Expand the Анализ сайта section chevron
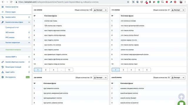Viewport: 188px width, 105px height. pyautogui.click(x=29, y=17)
